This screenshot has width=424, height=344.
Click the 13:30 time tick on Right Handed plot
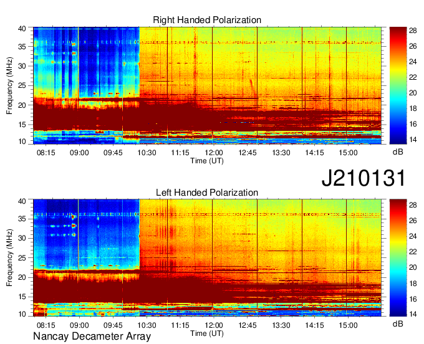coord(281,153)
